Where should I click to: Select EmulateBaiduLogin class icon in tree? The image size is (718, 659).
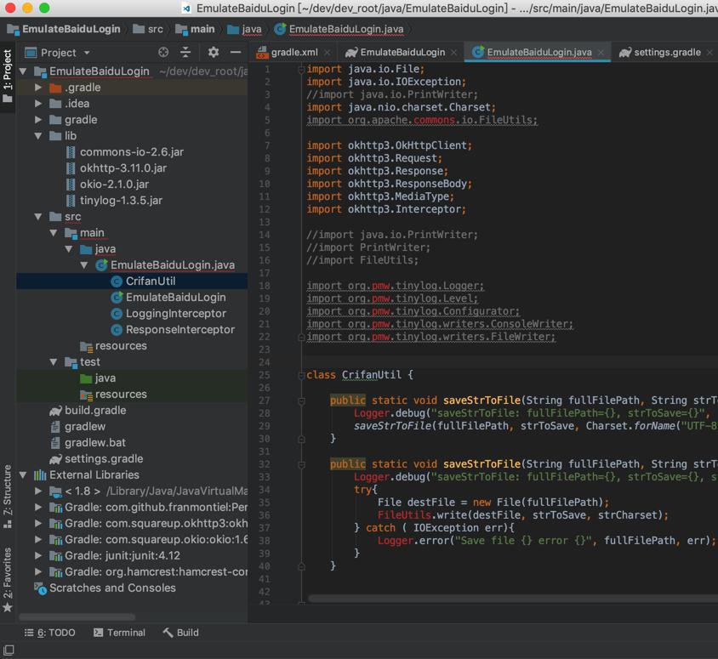coord(117,298)
